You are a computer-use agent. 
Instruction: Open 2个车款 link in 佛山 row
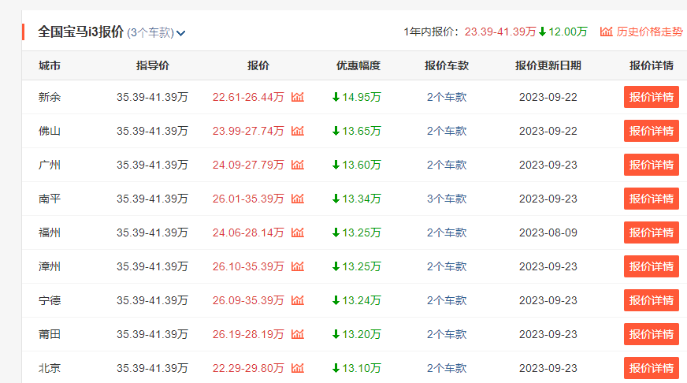[x=447, y=131]
